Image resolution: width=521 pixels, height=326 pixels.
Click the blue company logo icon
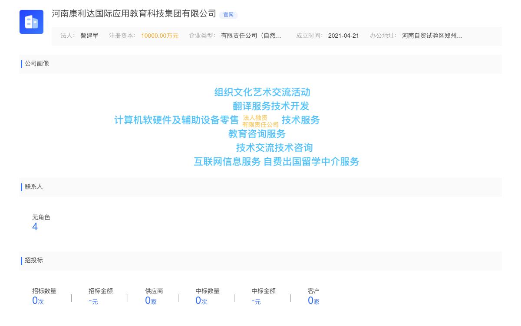31,22
